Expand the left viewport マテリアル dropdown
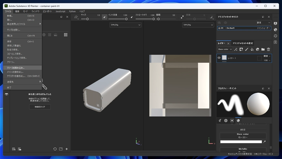The width and height of the screenshot is (282, 159). pos(125,25)
